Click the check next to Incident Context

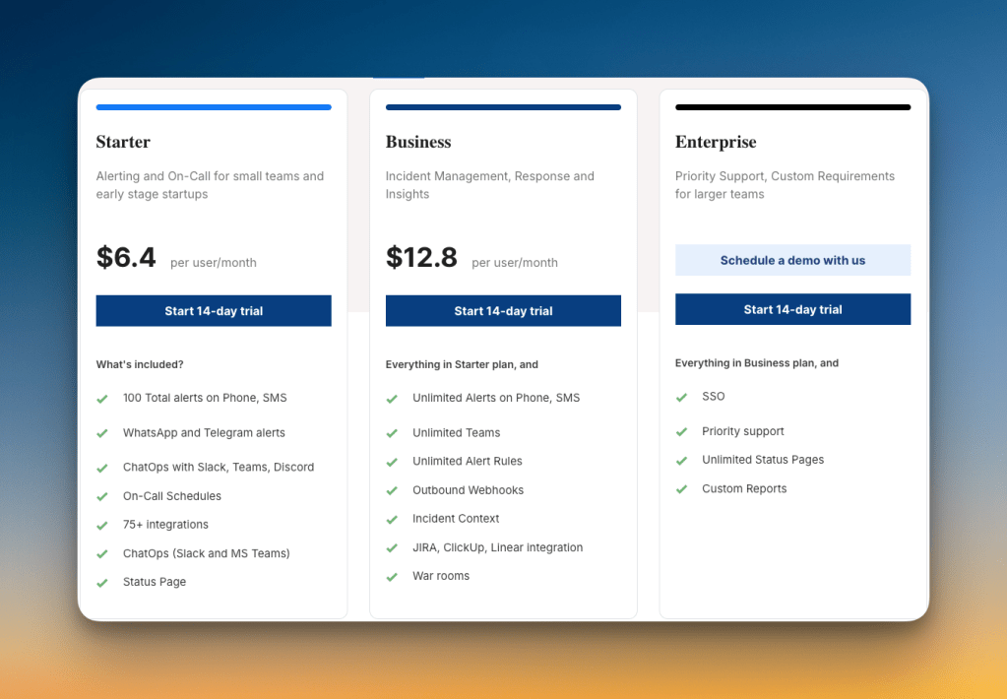(392, 519)
